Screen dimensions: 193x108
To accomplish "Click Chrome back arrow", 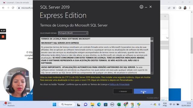I will click(3, 8).
